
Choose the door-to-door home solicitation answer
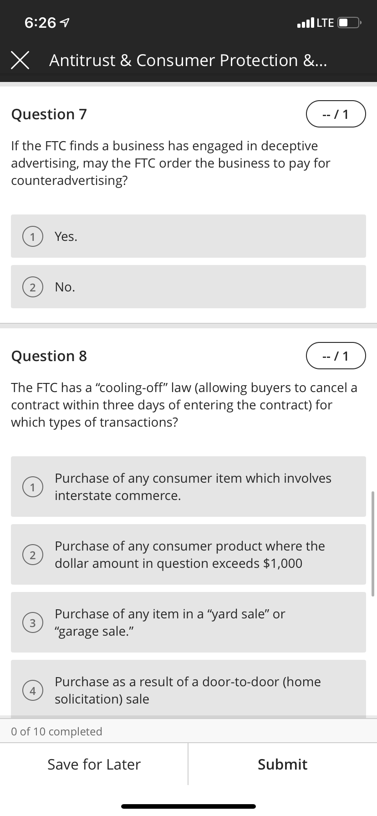point(188,690)
